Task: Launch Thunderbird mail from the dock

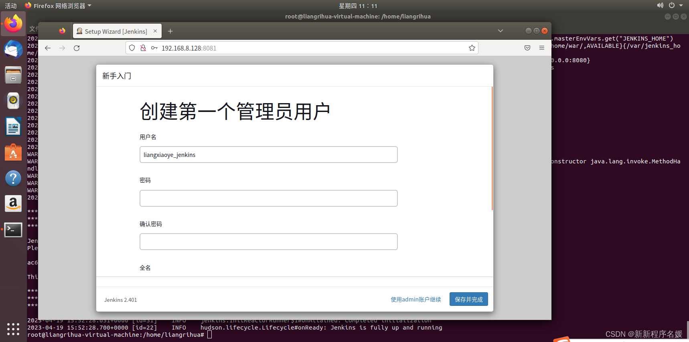Action: click(13, 49)
